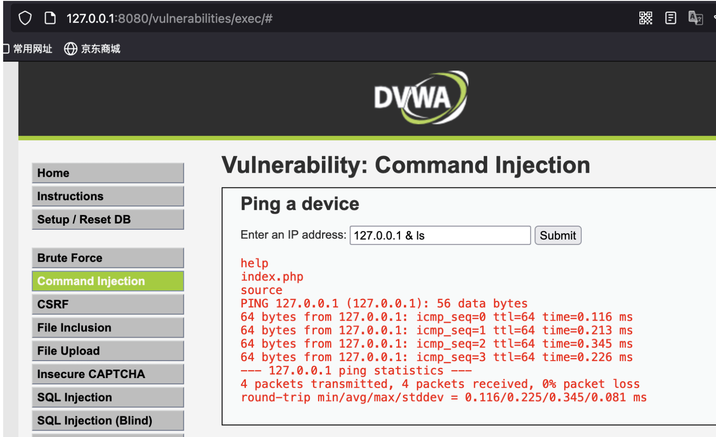Navigate to File Inclusion
The width and height of the screenshot is (716, 437).
coord(108,328)
